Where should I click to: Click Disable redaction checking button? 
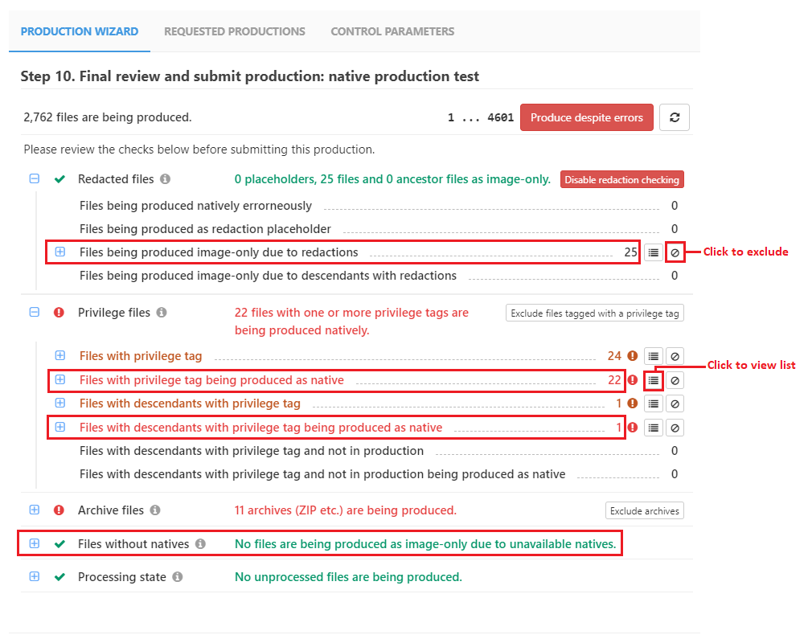(621, 180)
